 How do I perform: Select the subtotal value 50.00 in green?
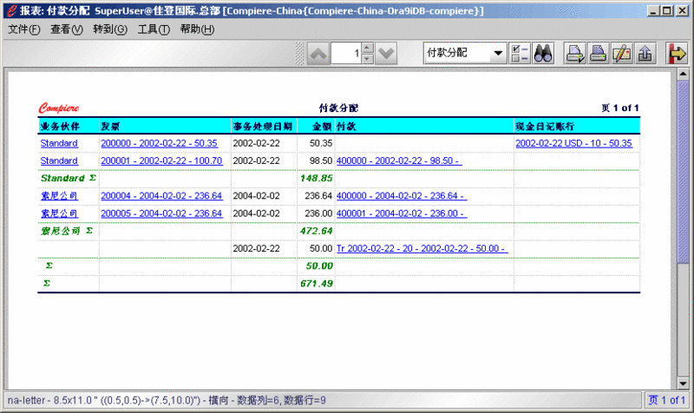[x=319, y=266]
